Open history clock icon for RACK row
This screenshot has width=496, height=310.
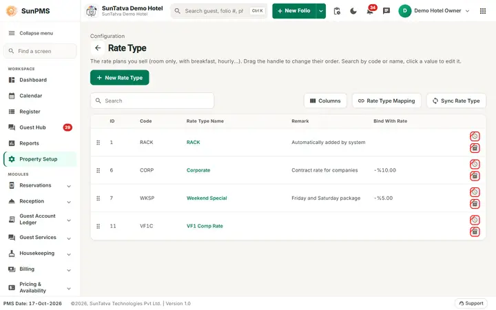point(475,136)
